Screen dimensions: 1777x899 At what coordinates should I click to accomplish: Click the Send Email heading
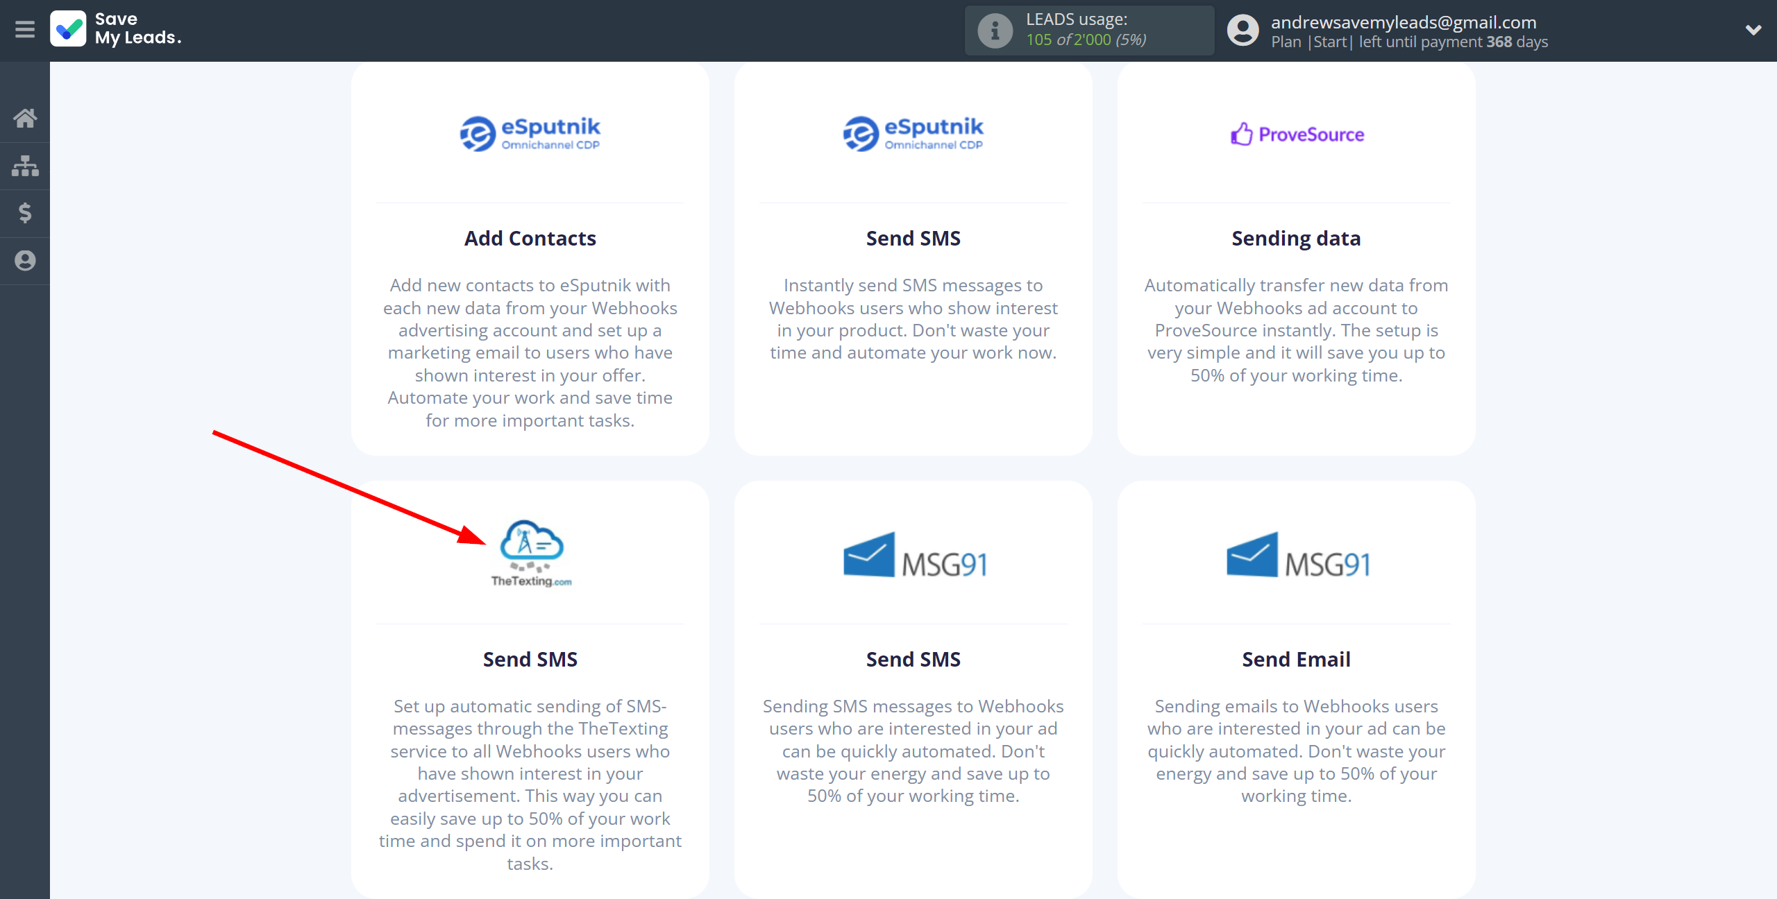1296,660
